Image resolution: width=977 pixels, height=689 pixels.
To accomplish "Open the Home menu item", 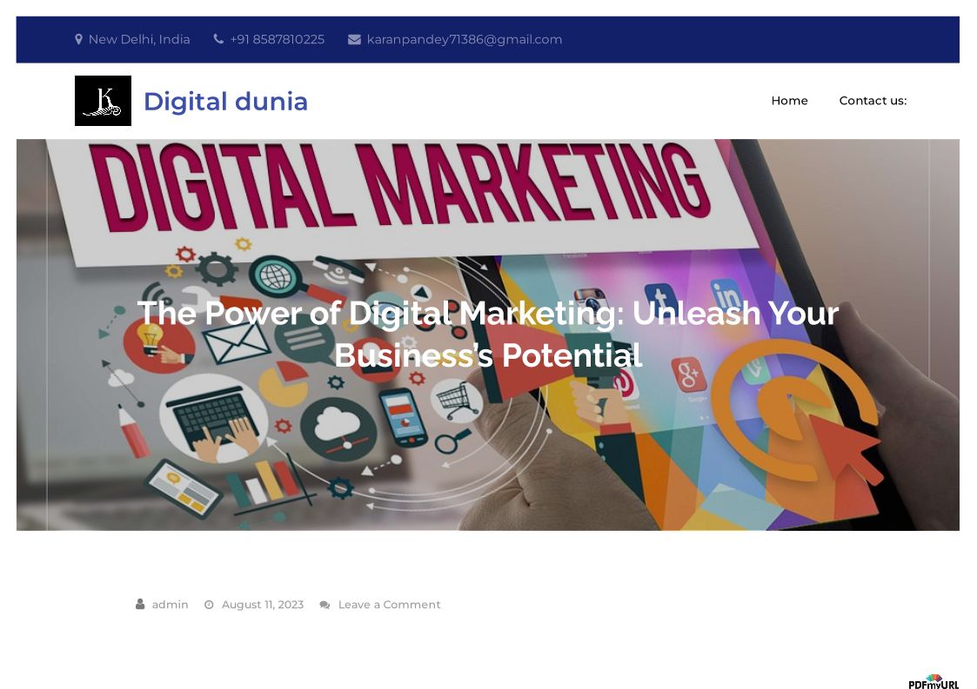I will pos(789,101).
